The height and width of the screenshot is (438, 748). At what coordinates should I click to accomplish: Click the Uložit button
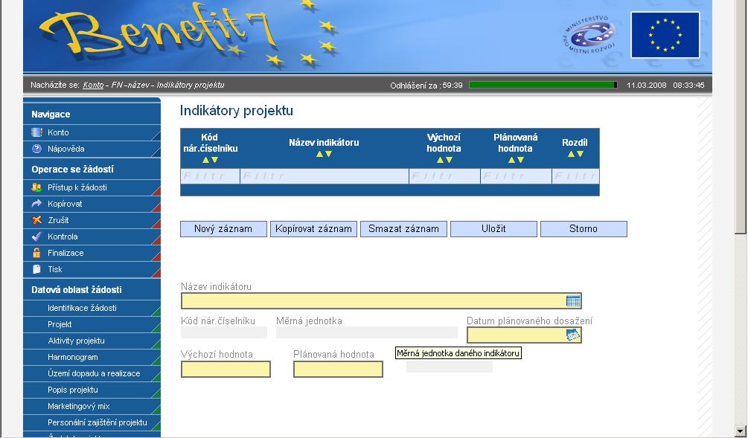click(x=493, y=229)
